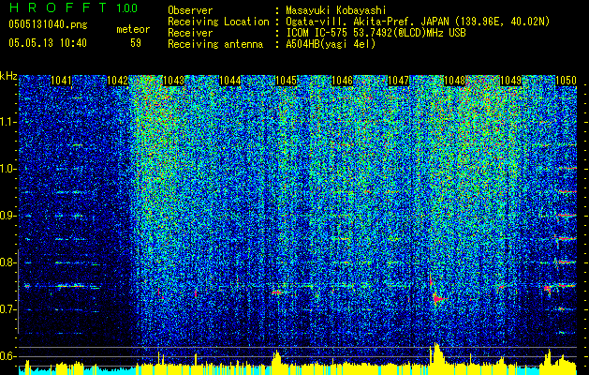Click the Receiver label
This screenshot has width=589, height=375.
click(190, 33)
